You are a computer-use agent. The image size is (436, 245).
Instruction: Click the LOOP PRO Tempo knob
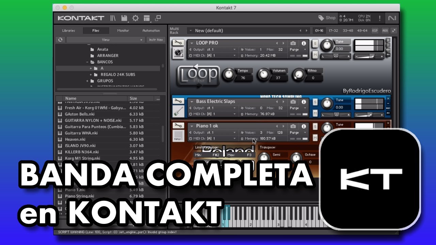[229, 74]
